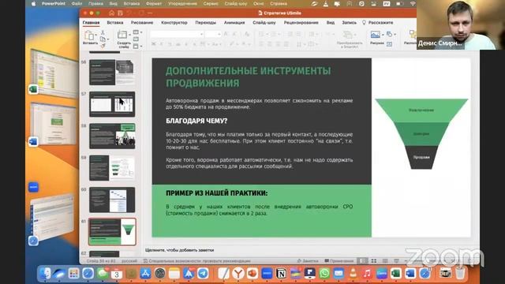Select slide 59 thumbnail
The width and height of the screenshot is (505, 284).
pyautogui.click(x=112, y=168)
